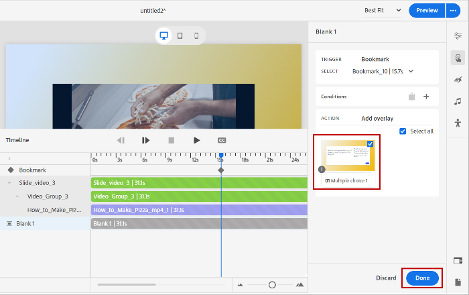Click the Done button
Viewport: 469px width, 295px height.
(x=422, y=278)
